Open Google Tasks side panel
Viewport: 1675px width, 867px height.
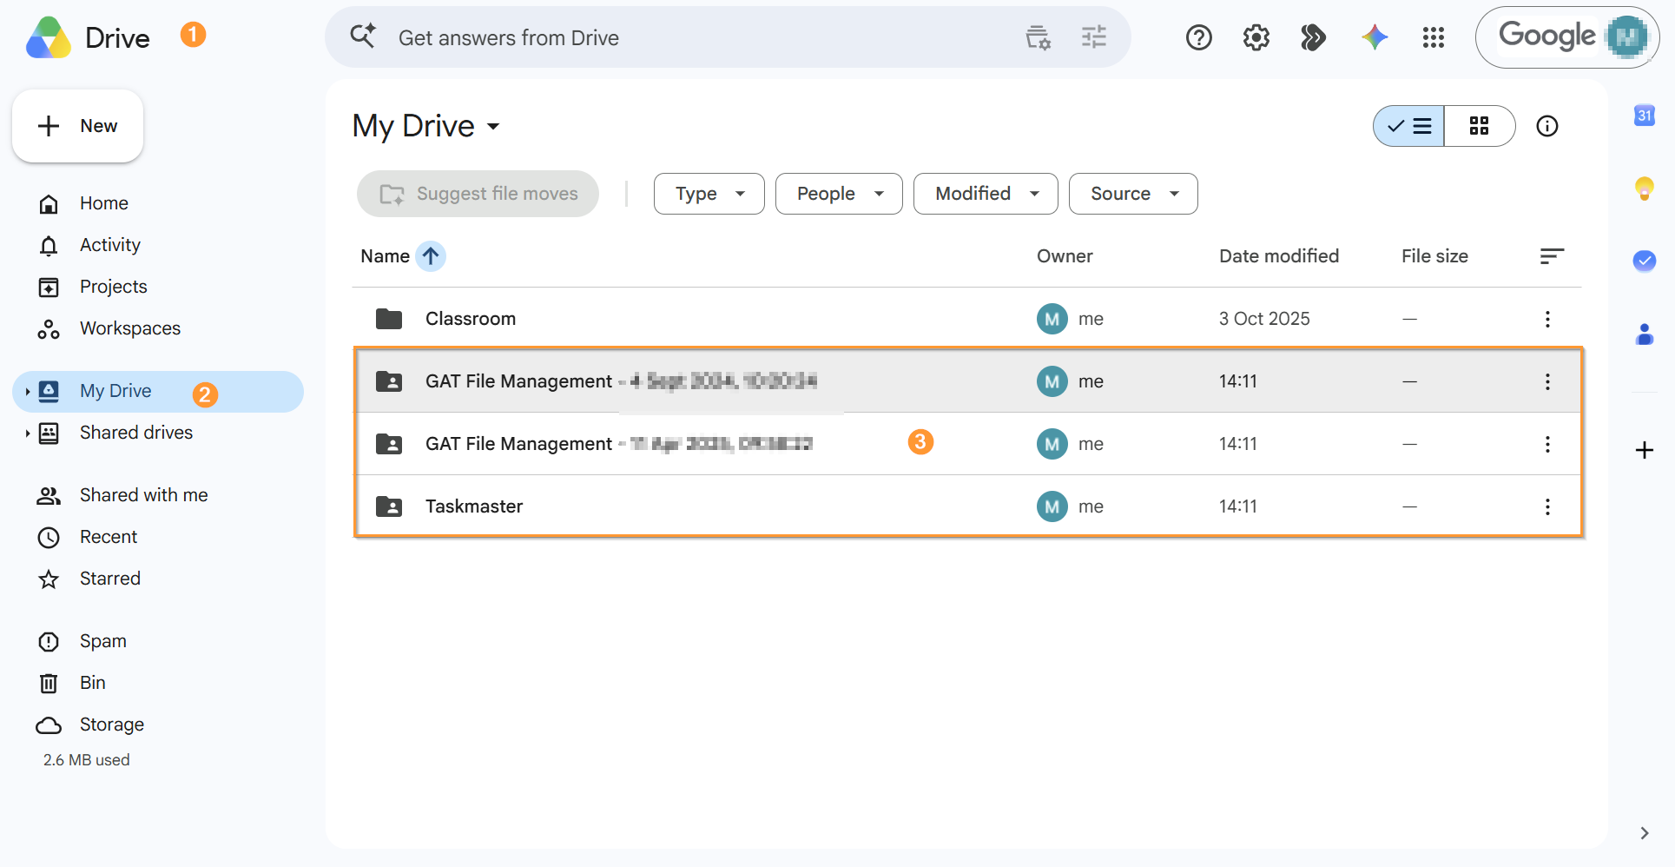(x=1644, y=261)
